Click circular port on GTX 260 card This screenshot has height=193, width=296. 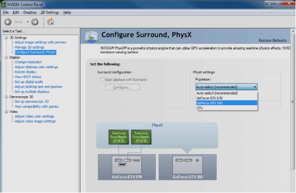point(197,160)
